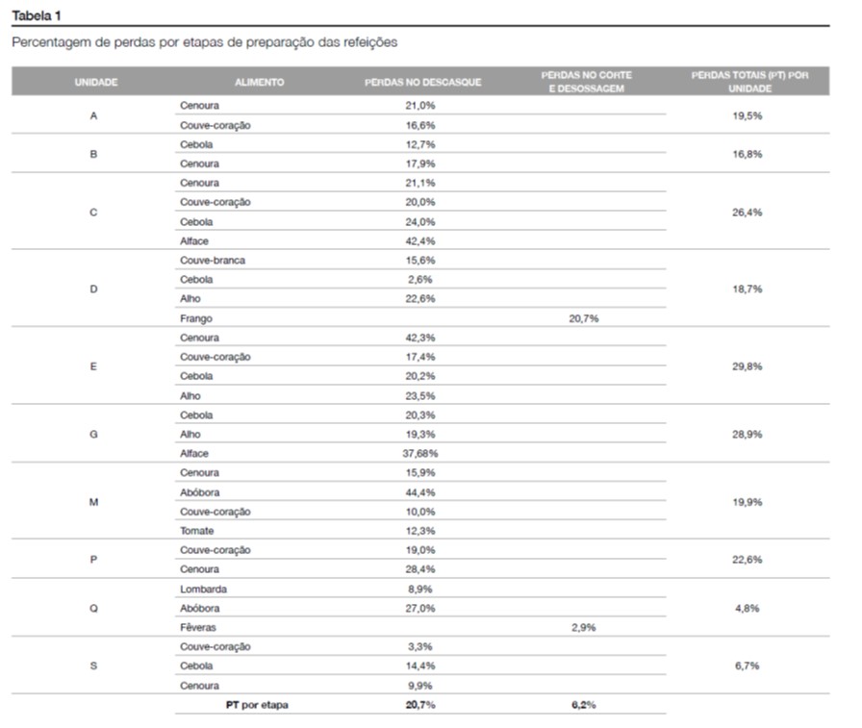The image size is (862, 728).
Task: Click the Frango food cell
Action: pyautogui.click(x=196, y=318)
